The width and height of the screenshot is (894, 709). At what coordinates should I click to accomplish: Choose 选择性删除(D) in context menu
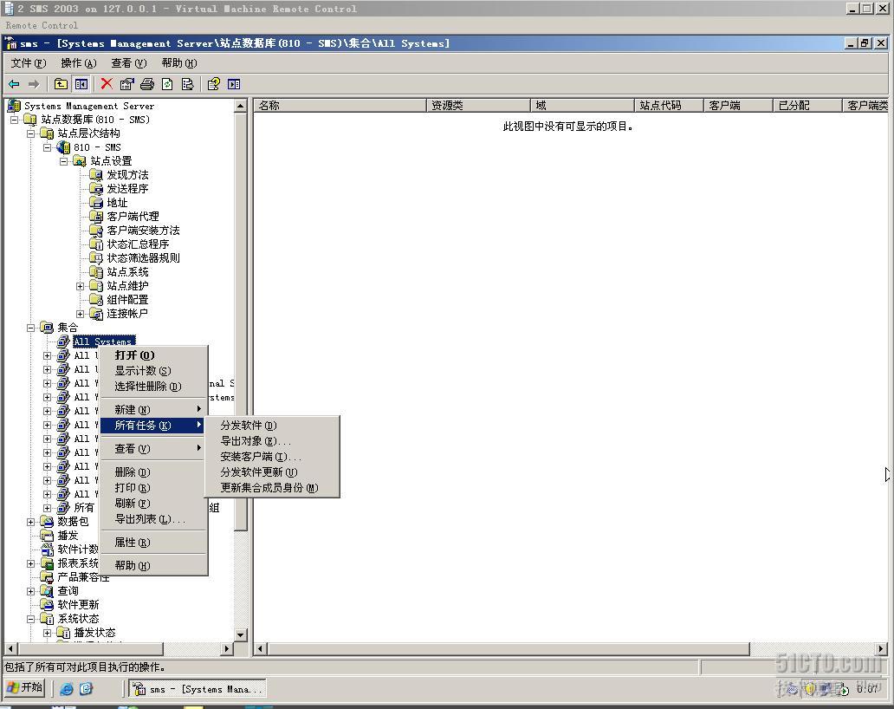[153, 387]
